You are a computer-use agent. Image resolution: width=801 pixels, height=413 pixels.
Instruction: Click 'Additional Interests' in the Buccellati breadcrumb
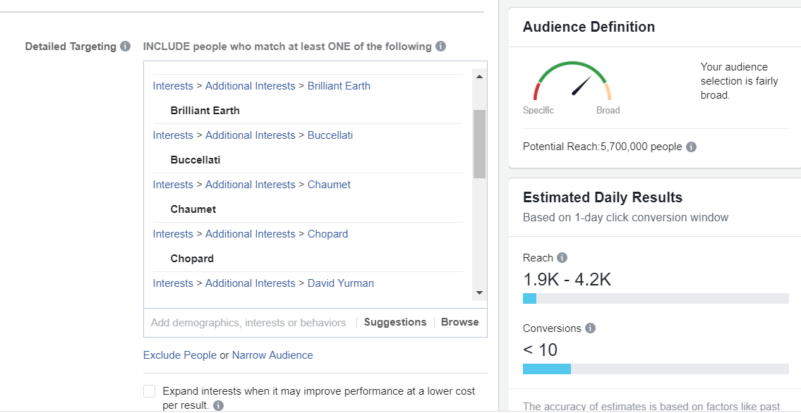point(251,135)
